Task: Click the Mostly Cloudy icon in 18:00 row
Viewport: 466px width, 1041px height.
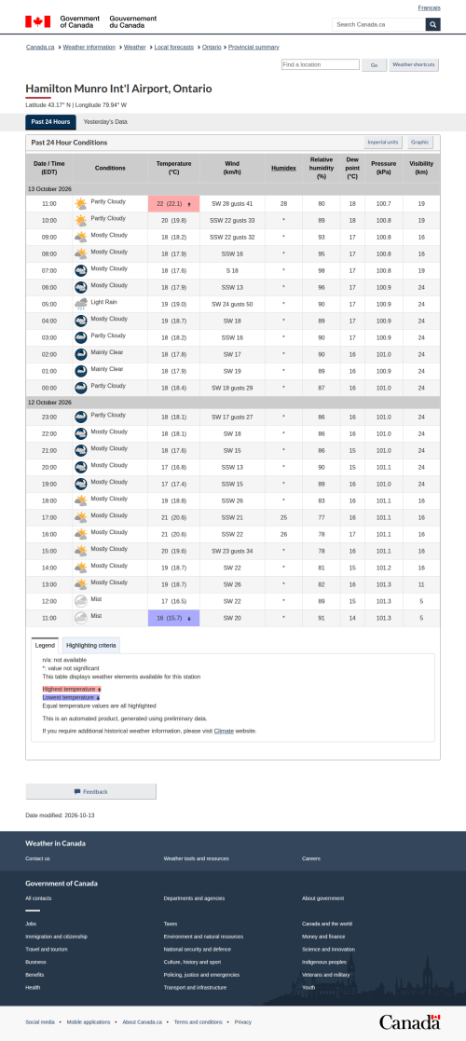Action: coord(80,500)
